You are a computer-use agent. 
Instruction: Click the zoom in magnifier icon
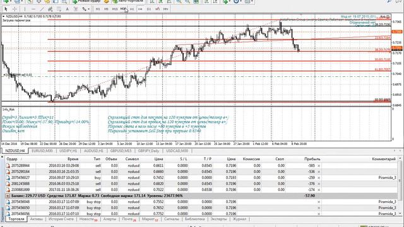[179, 1]
